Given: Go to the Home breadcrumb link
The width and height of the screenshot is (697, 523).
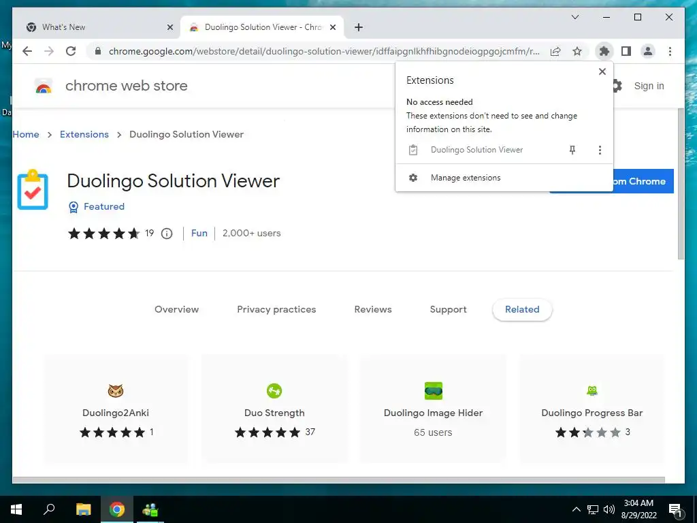Looking at the screenshot, I should tap(26, 134).
